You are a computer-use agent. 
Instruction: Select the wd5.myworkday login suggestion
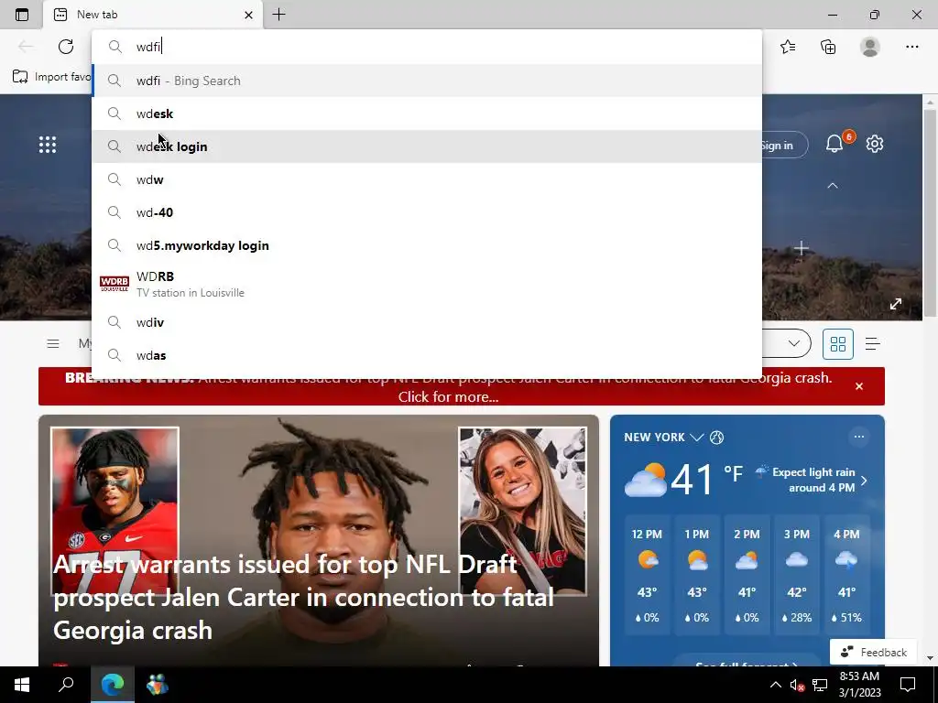click(x=427, y=245)
